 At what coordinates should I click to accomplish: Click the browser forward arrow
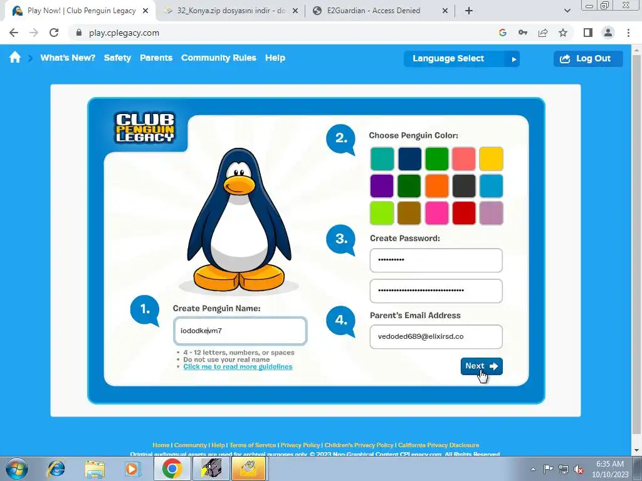(34, 33)
